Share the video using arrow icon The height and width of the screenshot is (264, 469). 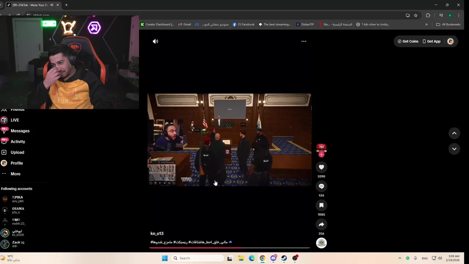pyautogui.click(x=321, y=224)
